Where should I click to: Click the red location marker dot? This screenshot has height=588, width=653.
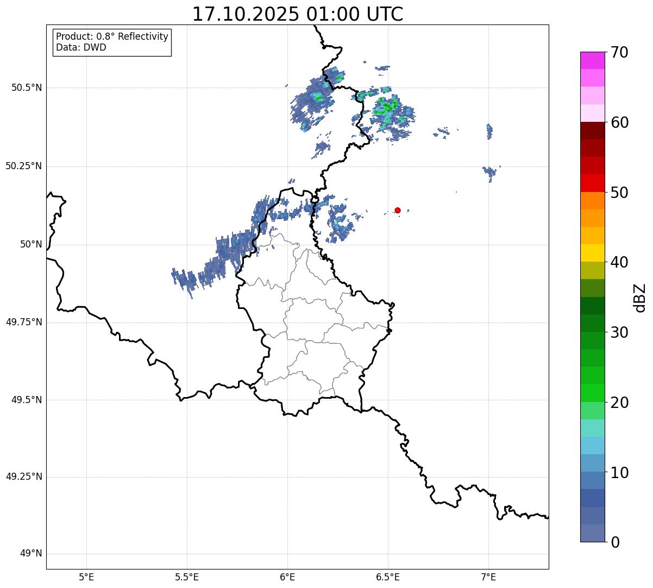pos(398,210)
